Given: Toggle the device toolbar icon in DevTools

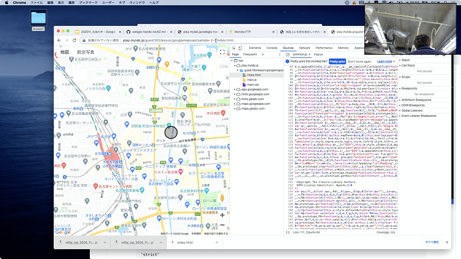Looking at the screenshot, I should [x=240, y=48].
